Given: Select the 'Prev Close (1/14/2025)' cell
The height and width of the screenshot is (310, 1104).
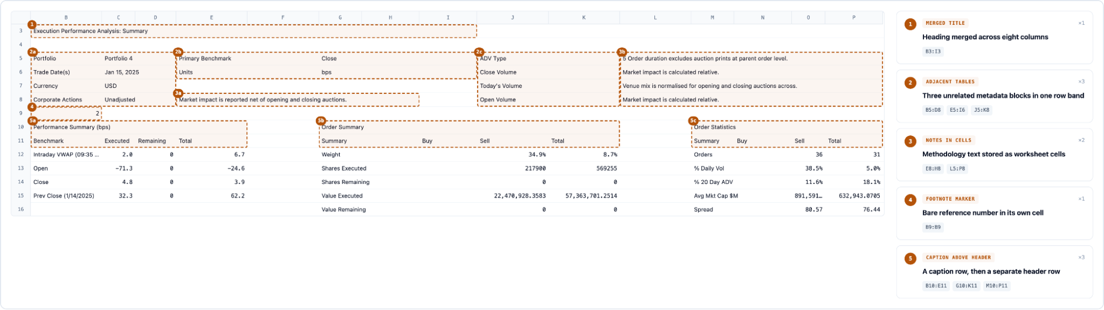Looking at the screenshot, I should click(x=66, y=196).
